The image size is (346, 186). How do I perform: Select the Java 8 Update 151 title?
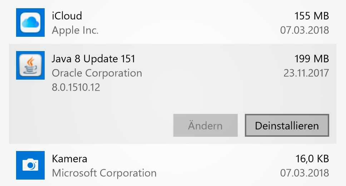point(94,59)
